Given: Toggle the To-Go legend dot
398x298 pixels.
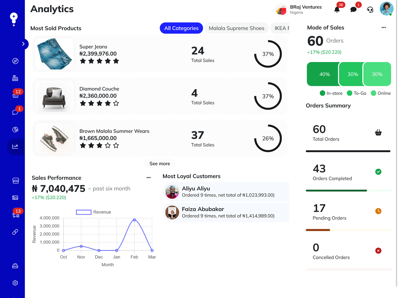Looking at the screenshot, I should pos(349,93).
